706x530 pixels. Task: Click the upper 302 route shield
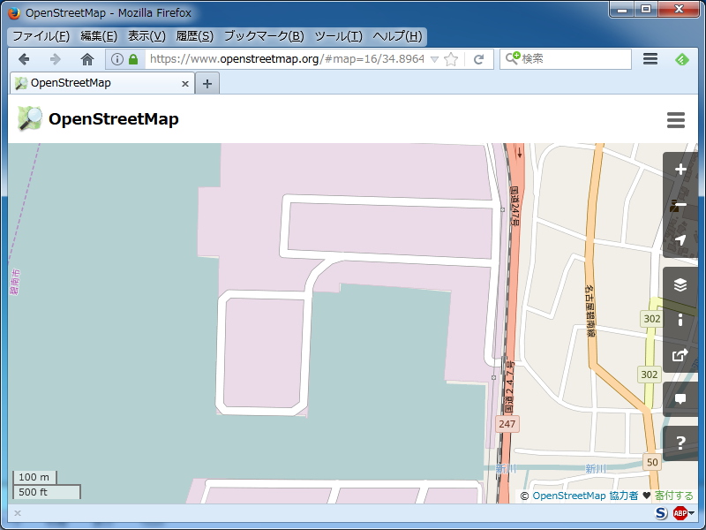click(x=651, y=319)
